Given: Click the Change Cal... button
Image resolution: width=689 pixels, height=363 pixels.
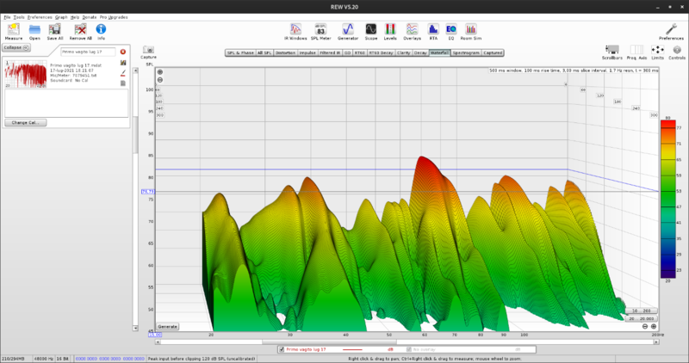Looking at the screenshot, I should (x=25, y=123).
